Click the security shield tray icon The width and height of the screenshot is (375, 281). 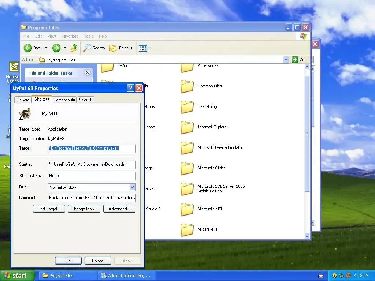334,276
